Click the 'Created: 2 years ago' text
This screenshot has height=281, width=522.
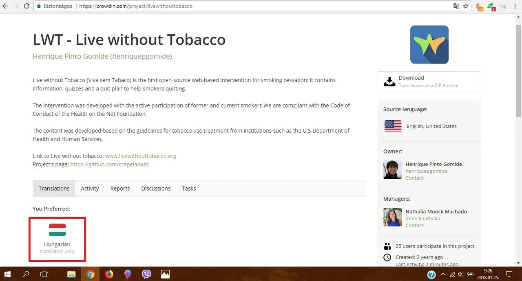[x=419, y=257]
